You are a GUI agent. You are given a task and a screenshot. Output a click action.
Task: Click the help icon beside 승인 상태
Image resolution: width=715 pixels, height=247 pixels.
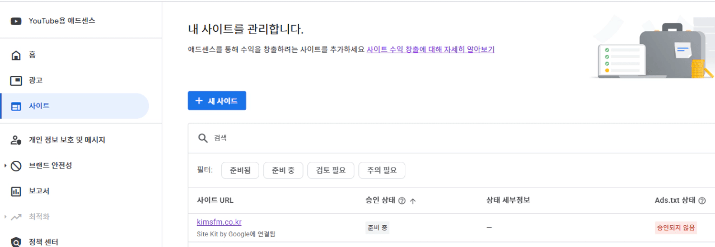point(401,201)
